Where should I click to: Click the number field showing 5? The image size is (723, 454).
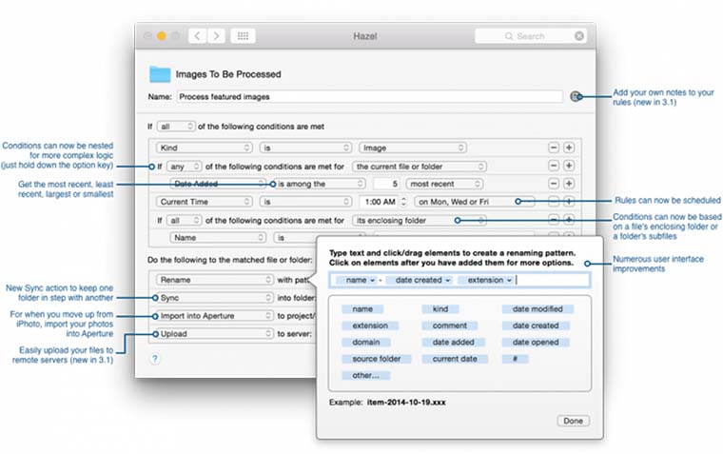point(386,184)
